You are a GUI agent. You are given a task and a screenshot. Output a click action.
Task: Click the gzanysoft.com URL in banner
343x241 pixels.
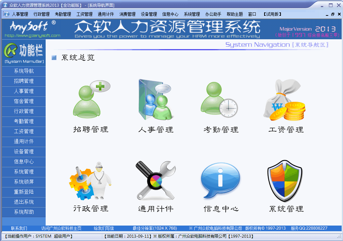(32, 36)
